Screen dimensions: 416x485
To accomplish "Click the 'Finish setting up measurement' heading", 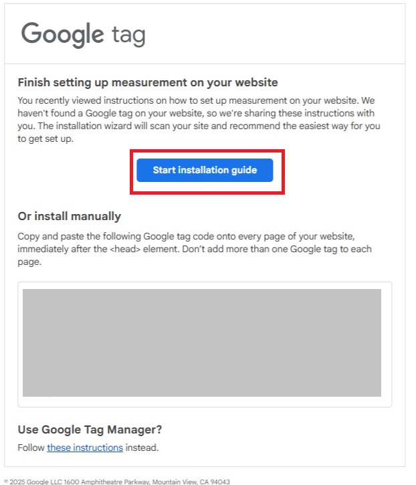I will [x=148, y=83].
